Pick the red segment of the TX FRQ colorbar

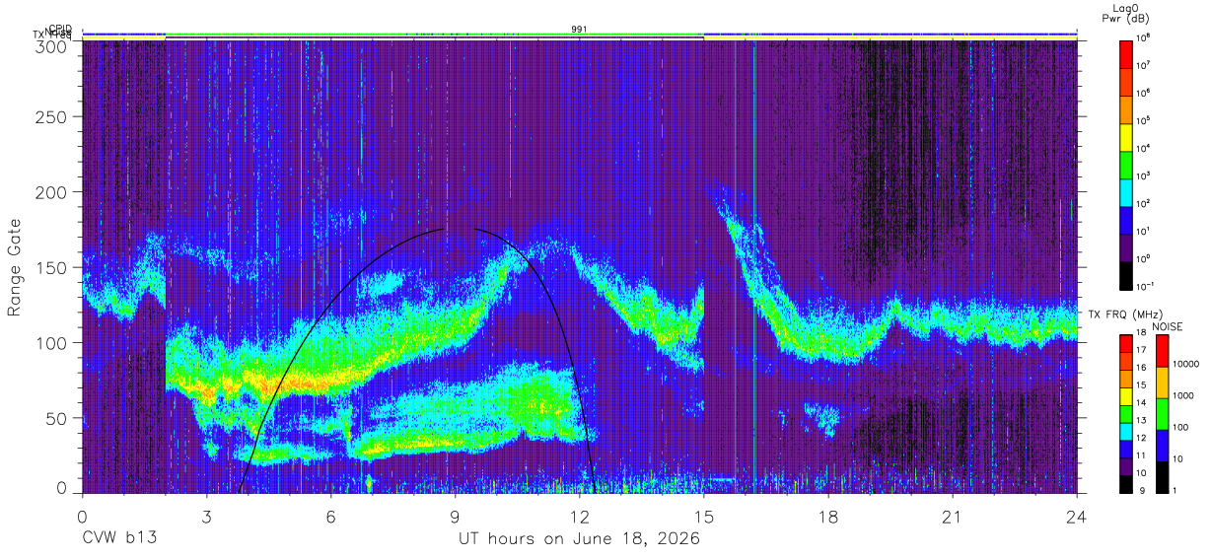(1124, 344)
